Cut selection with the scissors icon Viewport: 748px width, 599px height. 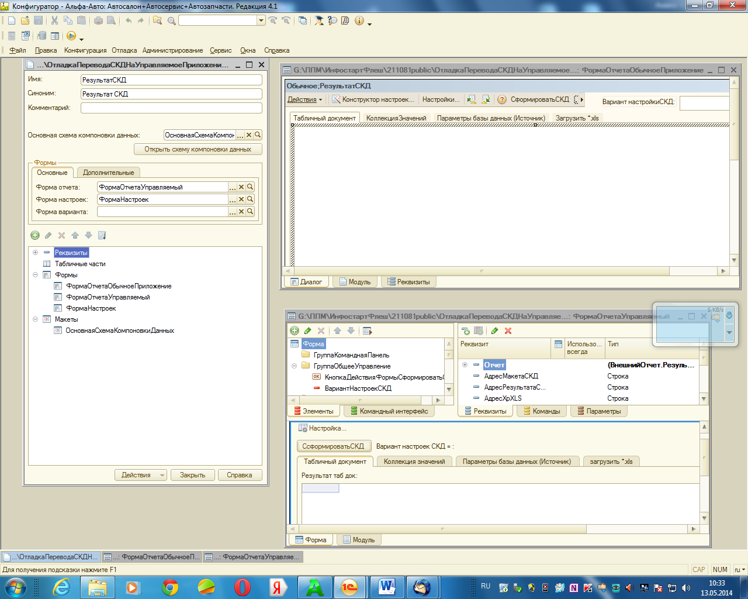(x=54, y=20)
